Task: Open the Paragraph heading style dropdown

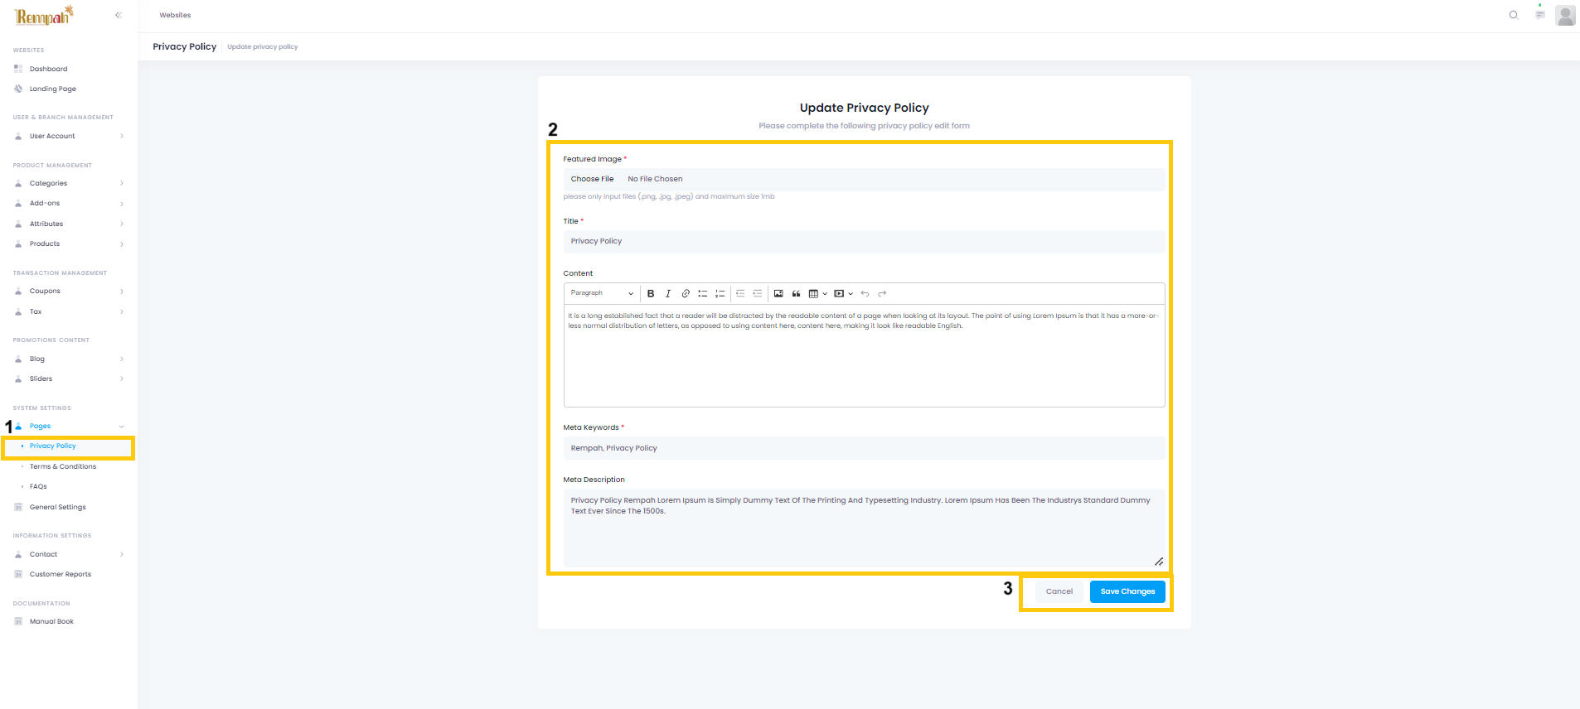Action: [602, 293]
